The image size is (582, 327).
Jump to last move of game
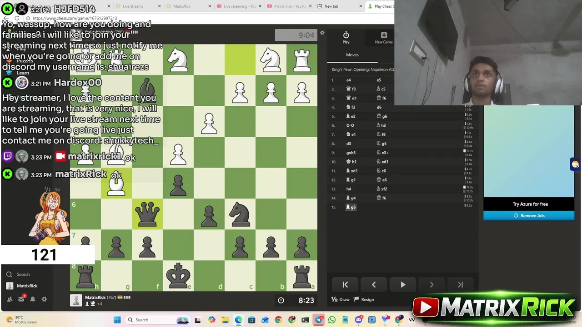(460, 285)
